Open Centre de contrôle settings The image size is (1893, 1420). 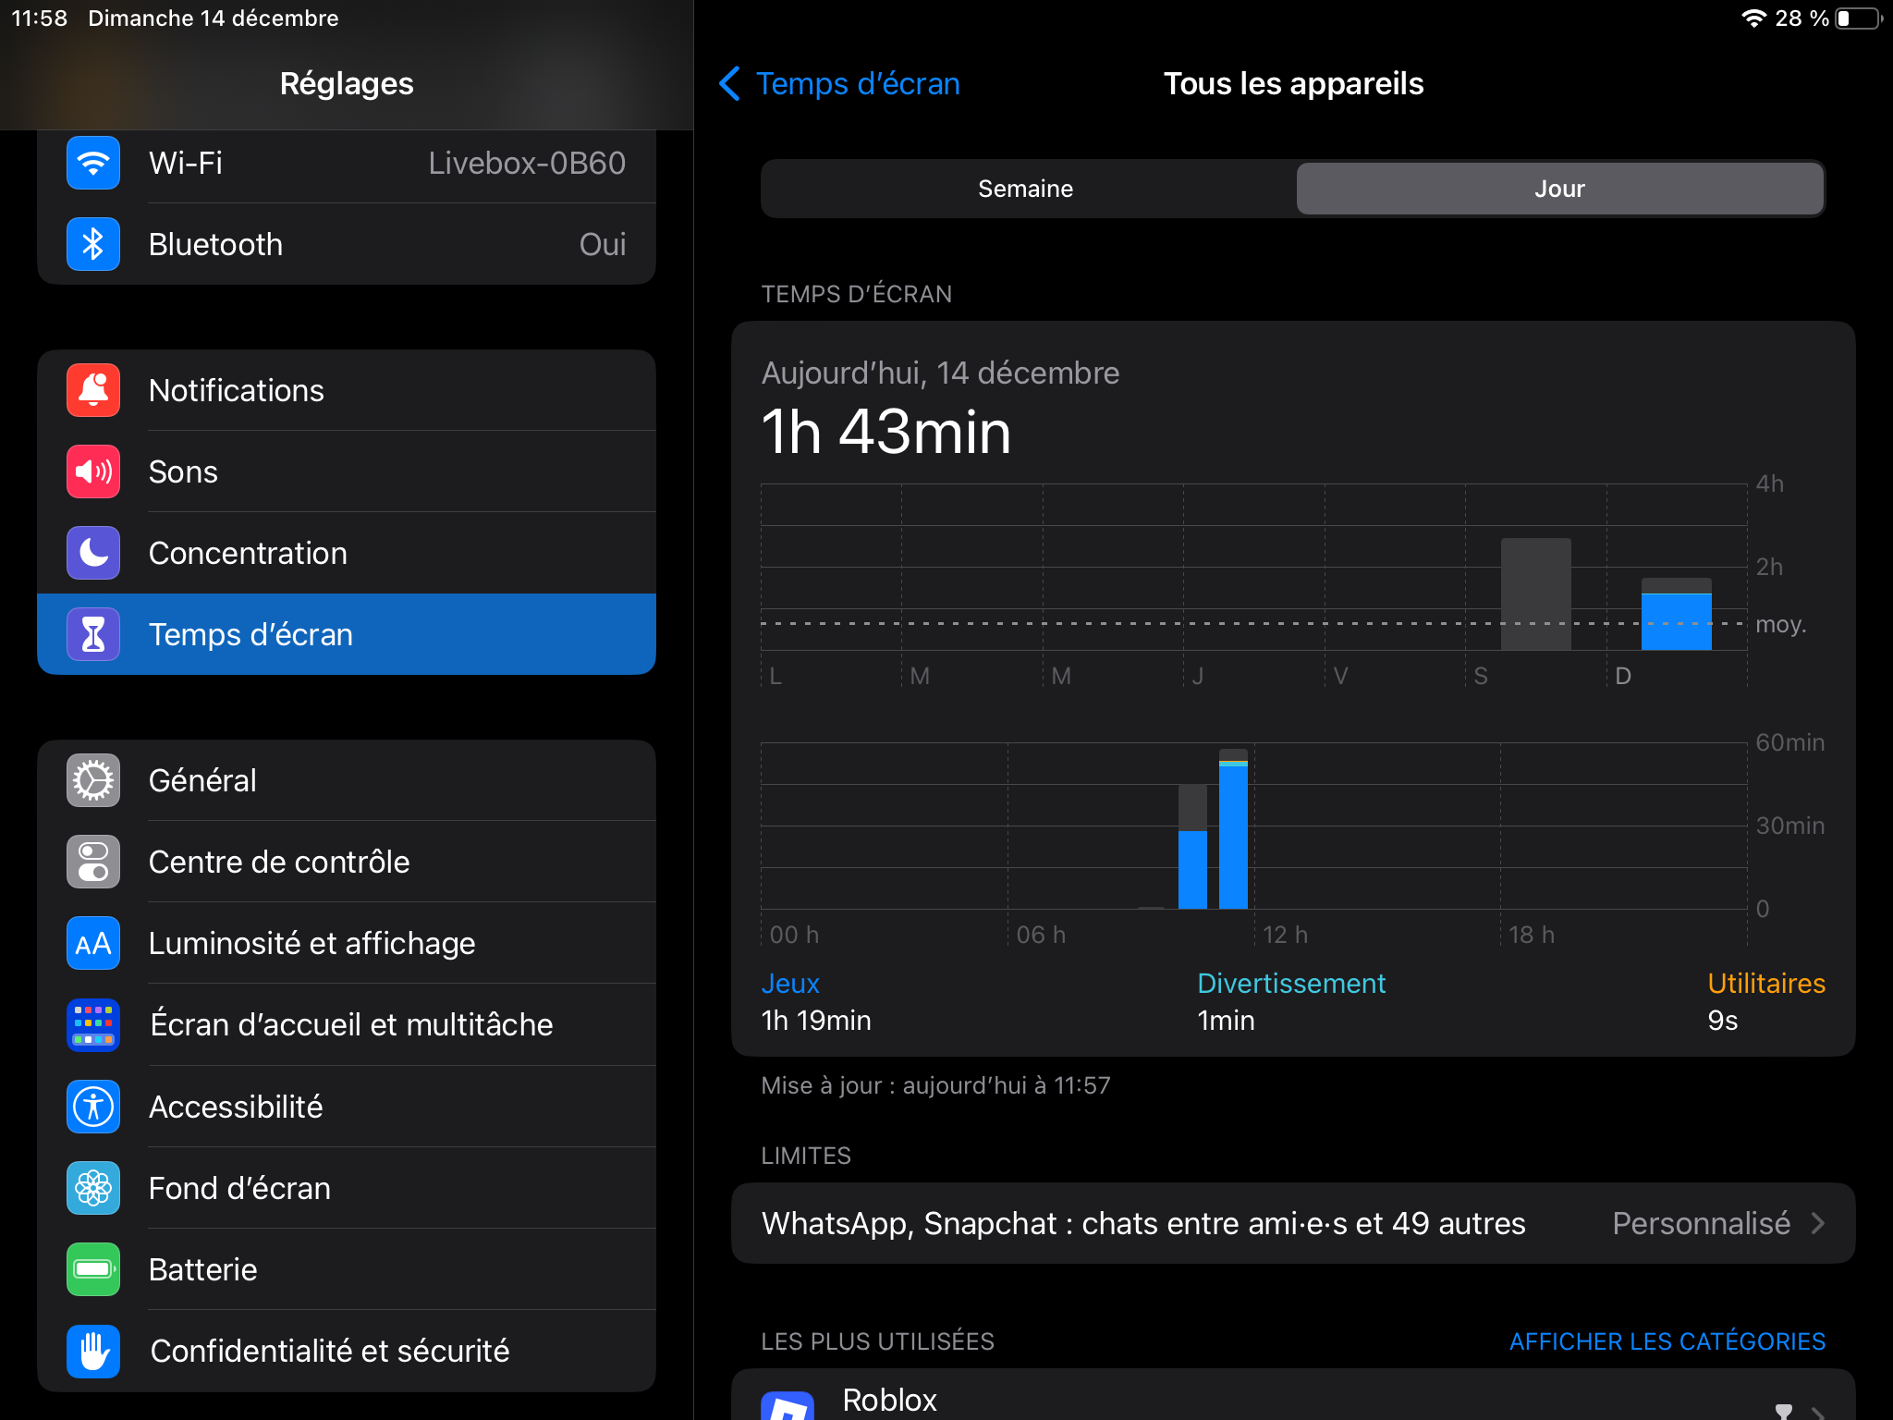point(278,863)
